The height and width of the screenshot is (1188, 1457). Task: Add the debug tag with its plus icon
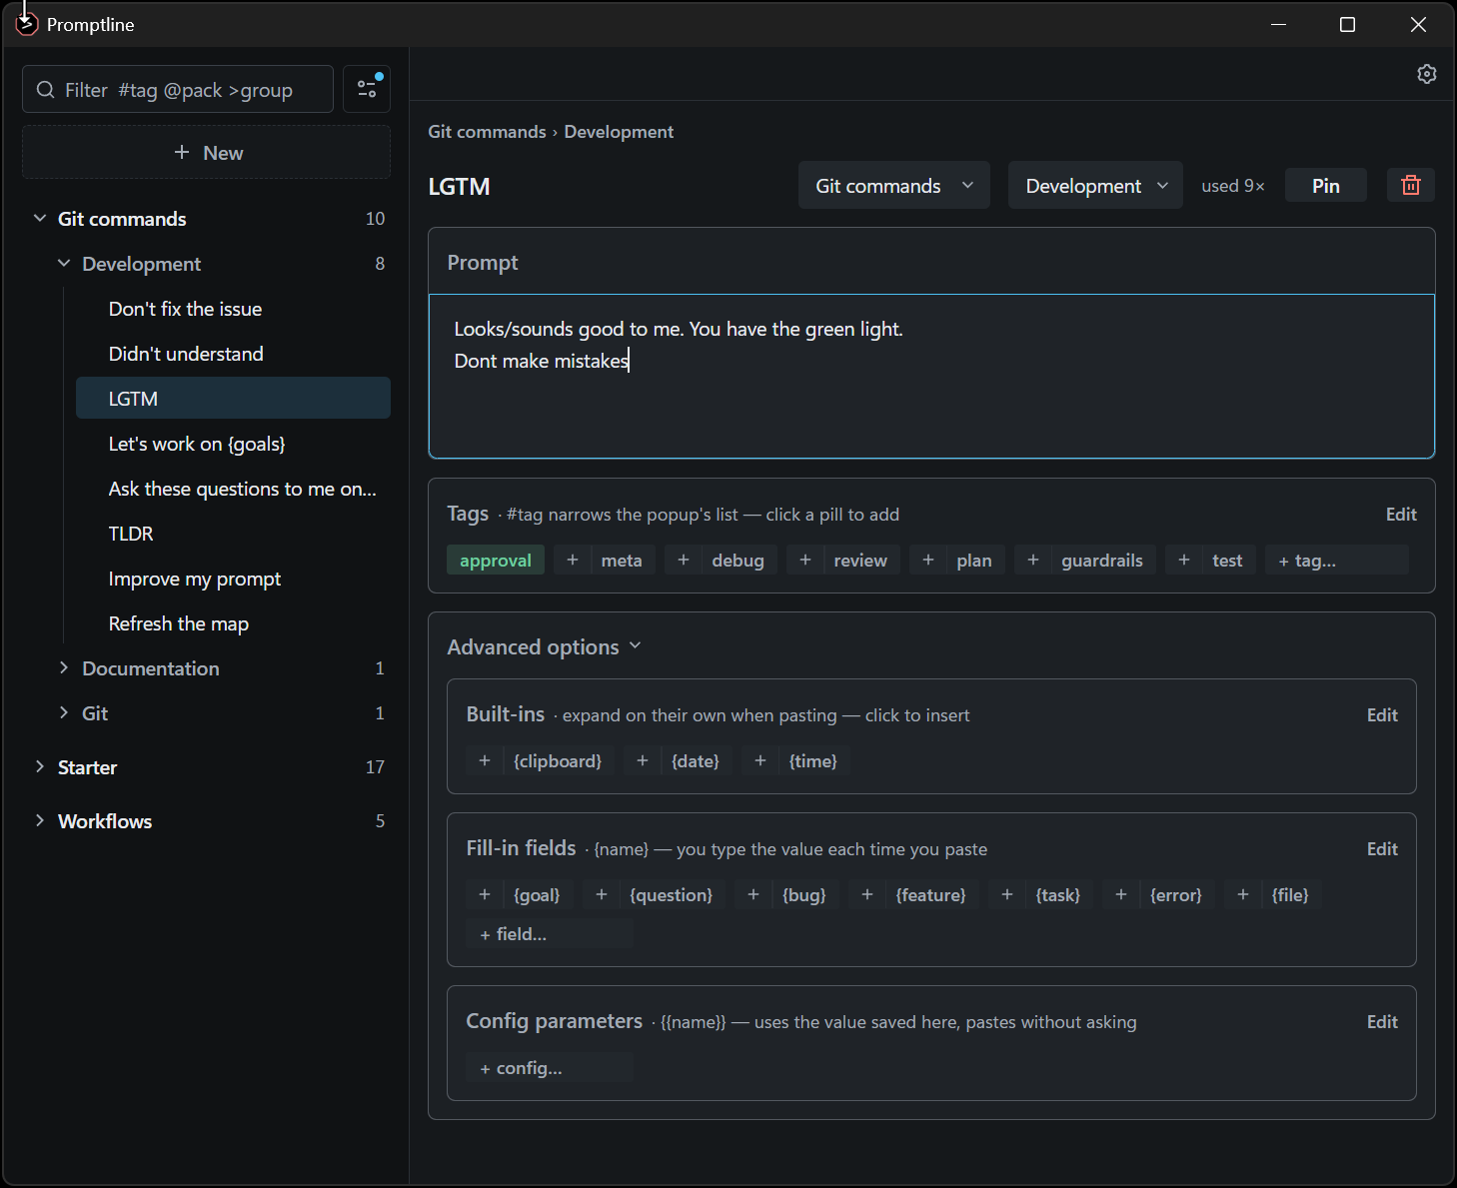click(684, 561)
